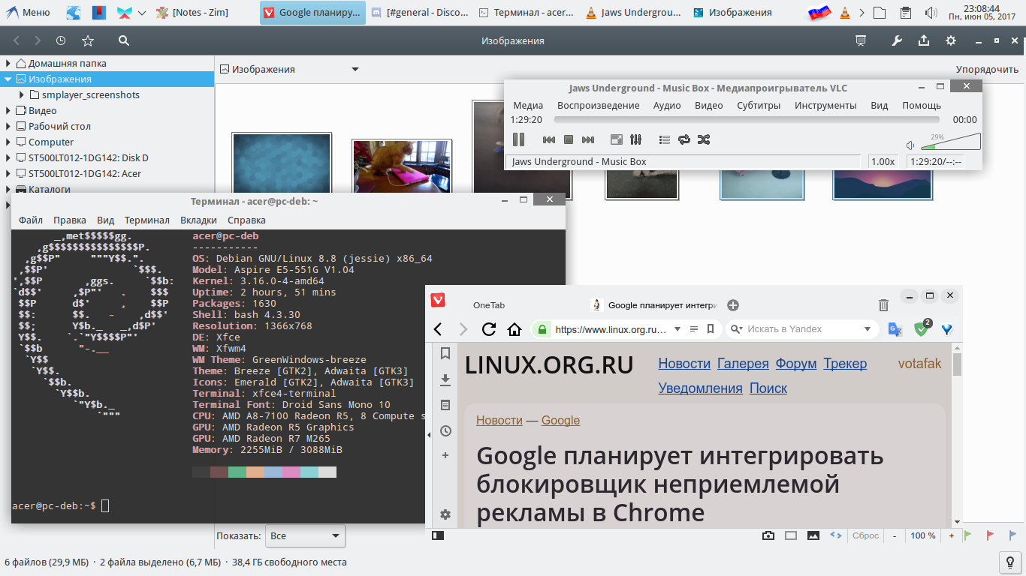Screen dimensions: 1026x576
Task: Toggle reader view in Vivaldi address bar
Action: (x=694, y=329)
